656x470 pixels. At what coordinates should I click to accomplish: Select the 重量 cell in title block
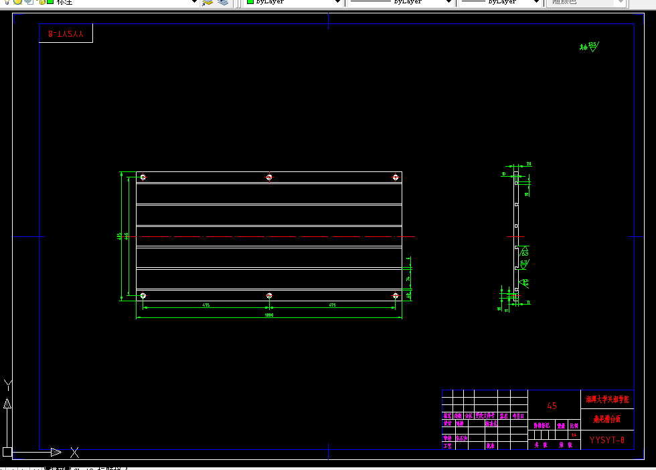click(561, 426)
